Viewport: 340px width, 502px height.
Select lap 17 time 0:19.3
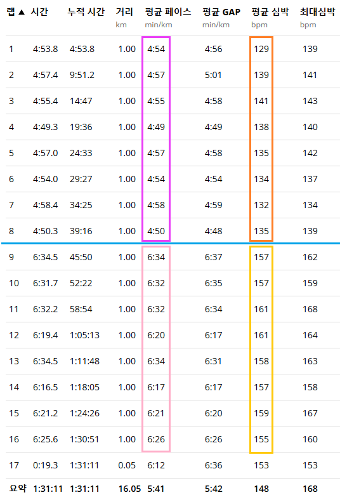46,465
